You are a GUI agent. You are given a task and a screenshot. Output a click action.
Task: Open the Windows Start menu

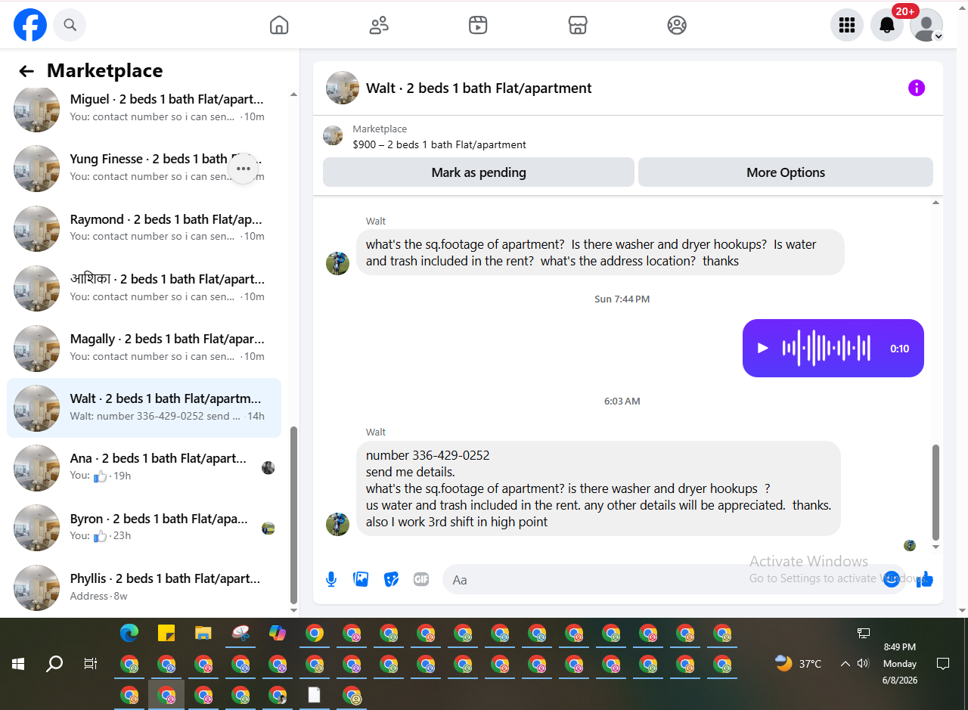[18, 664]
